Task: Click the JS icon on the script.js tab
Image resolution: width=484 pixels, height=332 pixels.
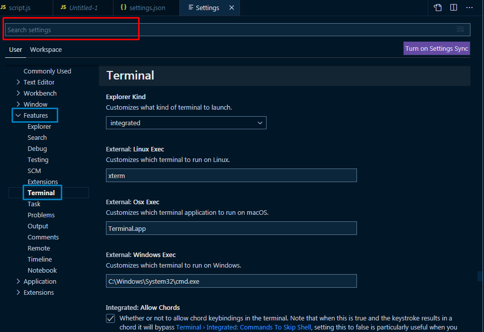Action: pyautogui.click(x=4, y=8)
